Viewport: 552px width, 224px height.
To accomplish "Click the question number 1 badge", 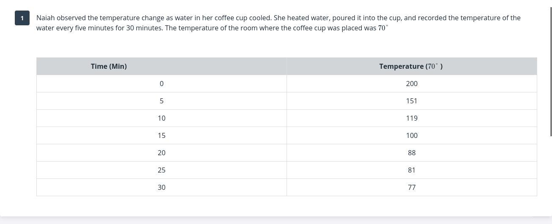I will (x=22, y=18).
